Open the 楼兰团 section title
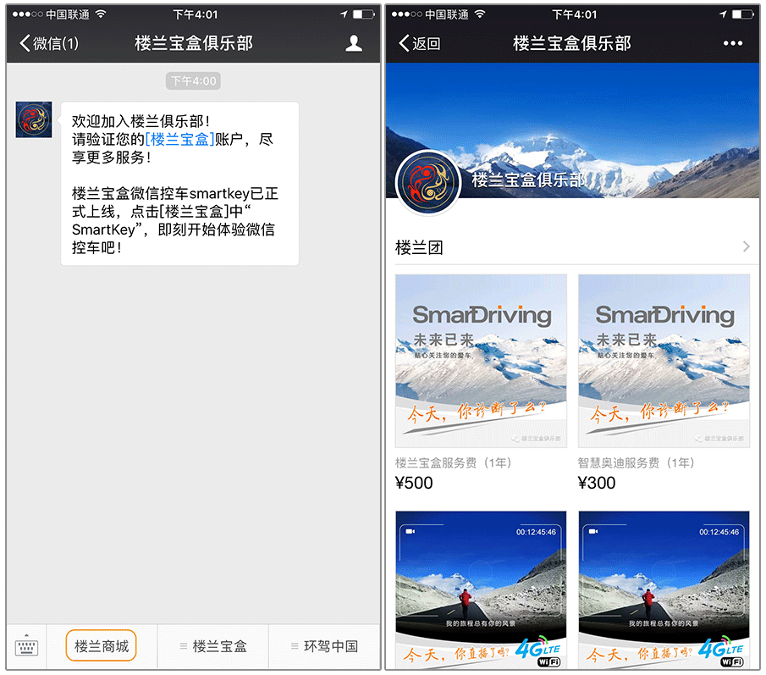 tap(419, 248)
